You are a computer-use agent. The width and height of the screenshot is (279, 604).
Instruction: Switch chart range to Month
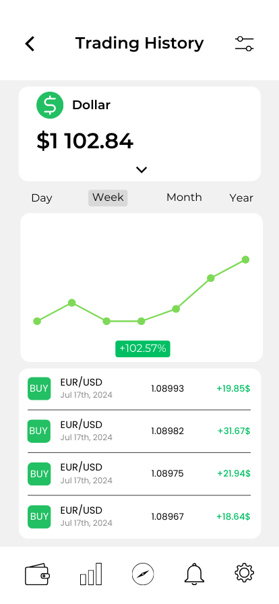(x=184, y=198)
